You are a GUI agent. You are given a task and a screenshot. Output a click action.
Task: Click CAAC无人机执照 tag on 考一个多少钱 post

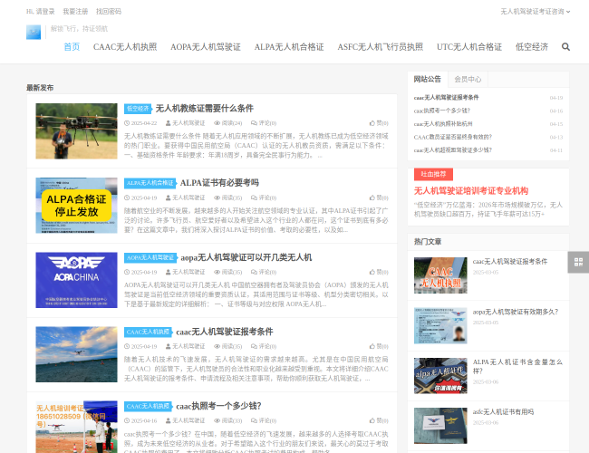[148, 406]
